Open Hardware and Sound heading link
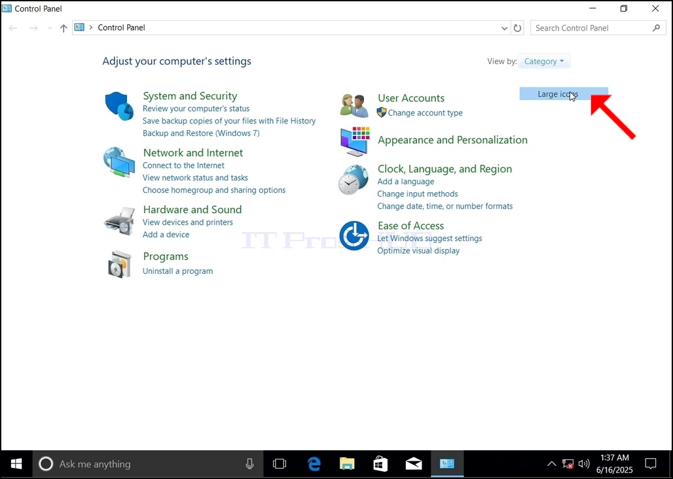The image size is (673, 479). click(192, 209)
